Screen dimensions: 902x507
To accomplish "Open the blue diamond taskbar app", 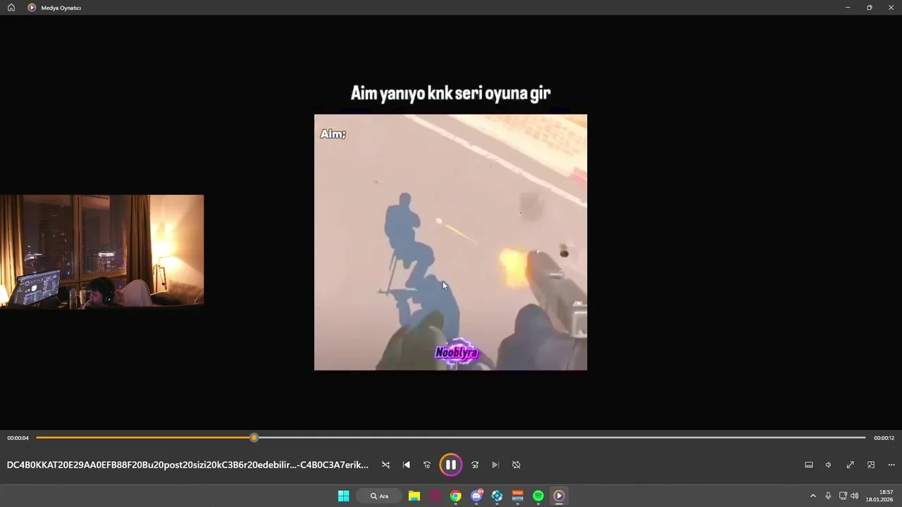I will (x=497, y=496).
